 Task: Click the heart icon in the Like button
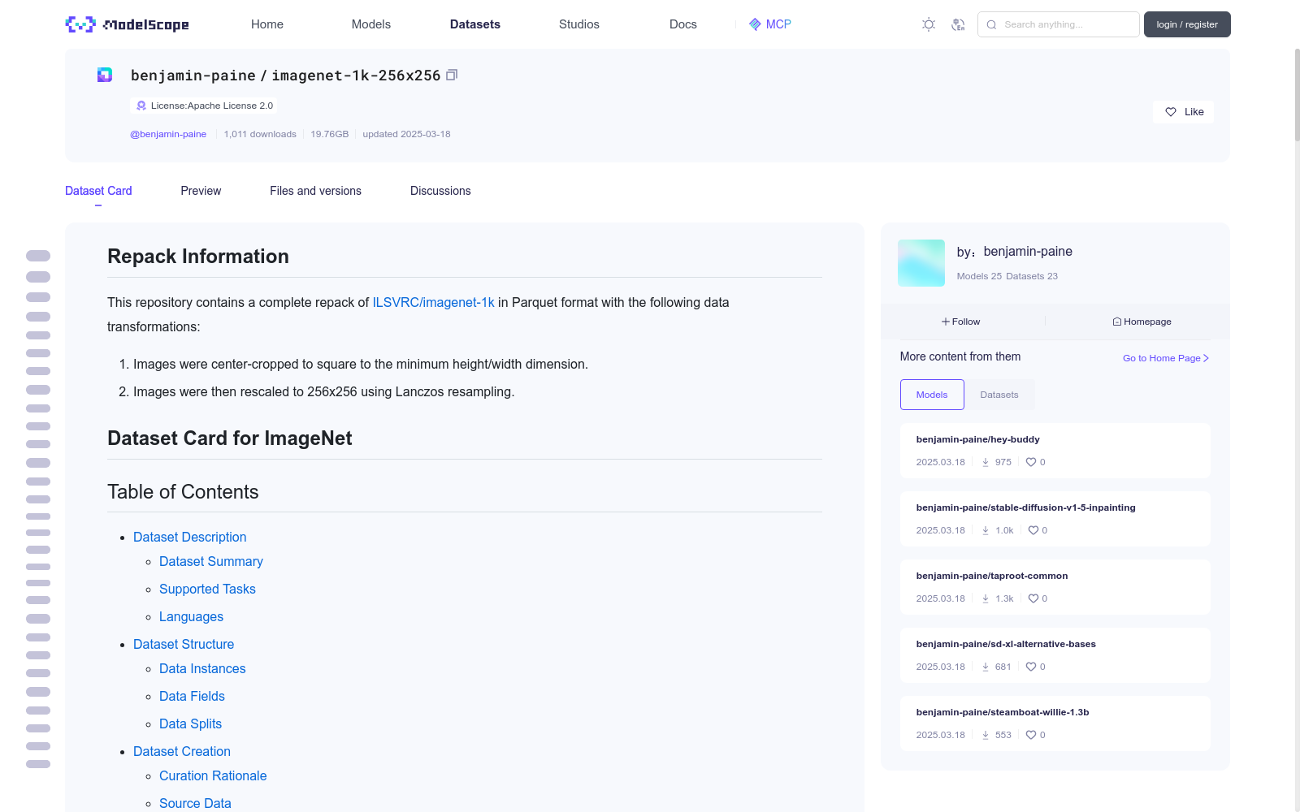pyautogui.click(x=1171, y=112)
